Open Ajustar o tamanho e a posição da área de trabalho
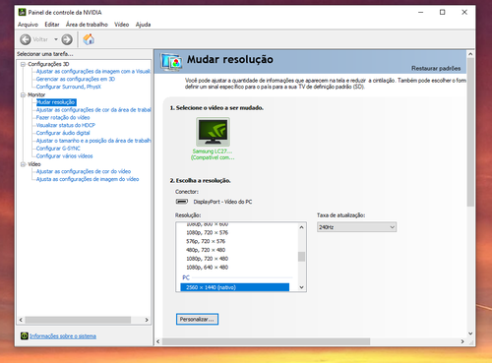 [93, 141]
